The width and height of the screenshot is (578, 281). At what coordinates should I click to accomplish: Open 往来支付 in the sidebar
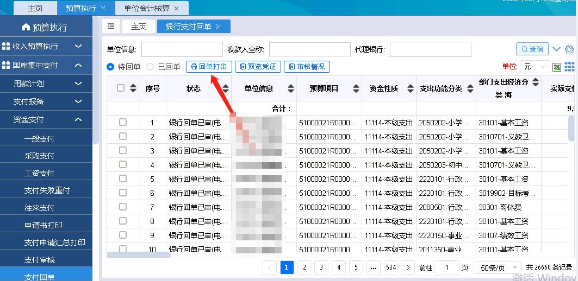pos(40,208)
